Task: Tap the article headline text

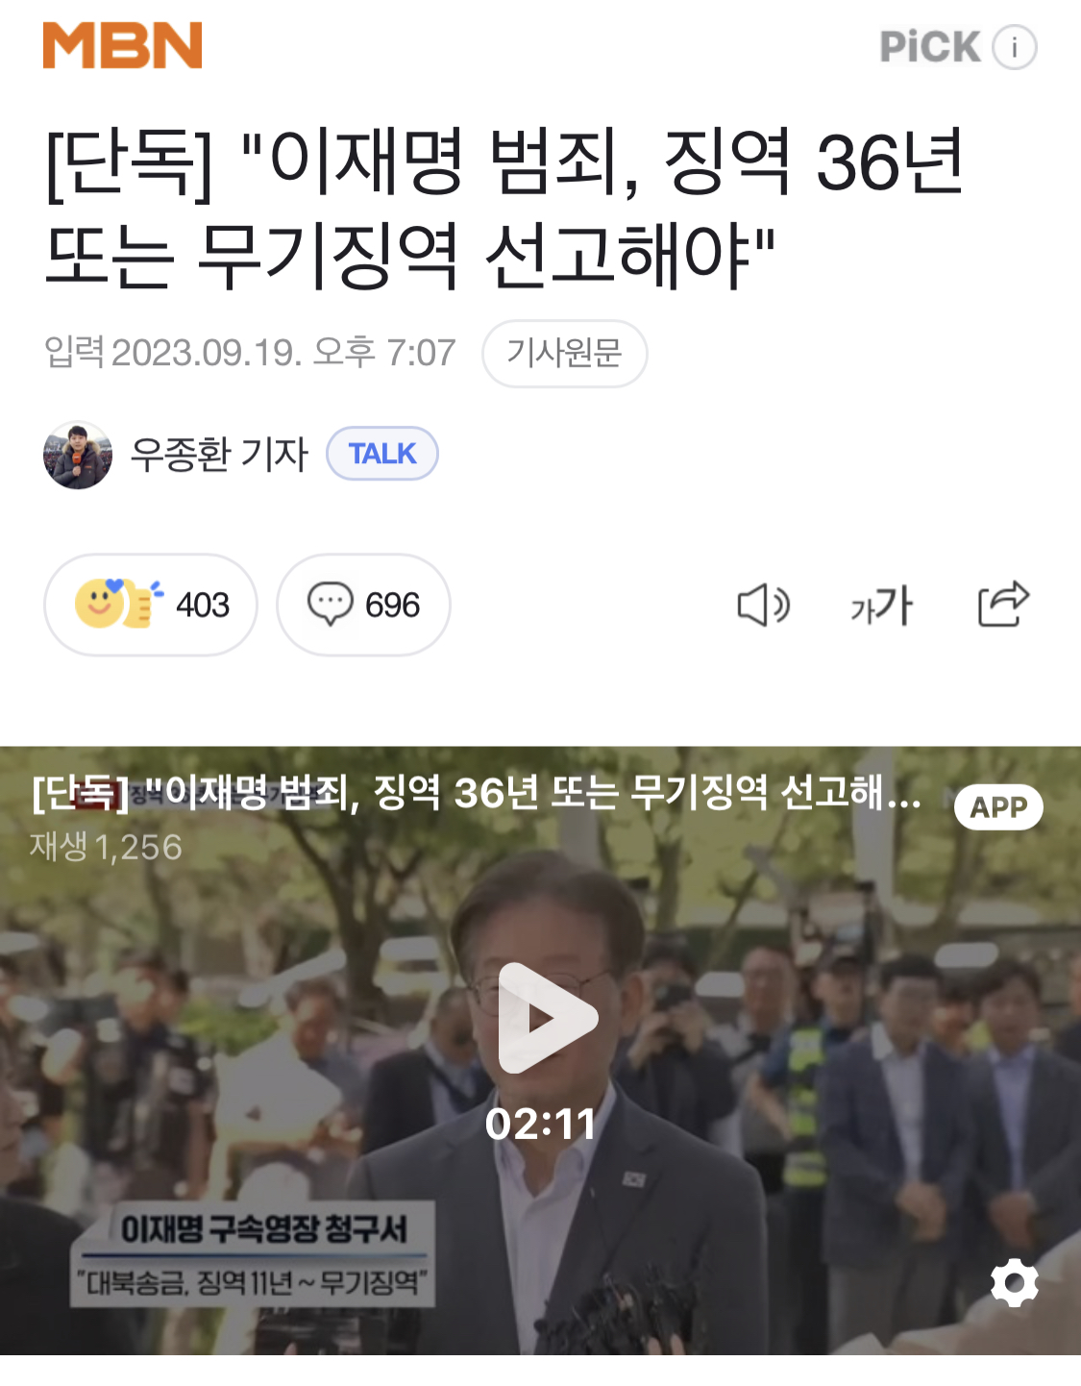Action: (x=504, y=209)
